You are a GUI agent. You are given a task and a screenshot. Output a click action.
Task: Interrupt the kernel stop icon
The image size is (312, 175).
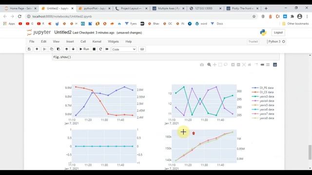click(94, 49)
